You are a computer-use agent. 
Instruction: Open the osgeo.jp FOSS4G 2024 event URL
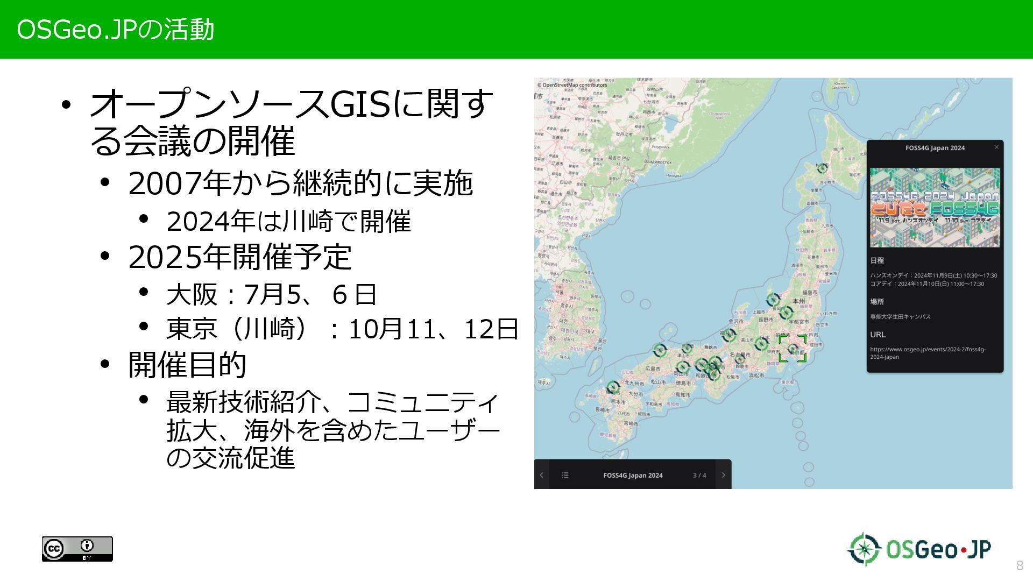[928, 353]
